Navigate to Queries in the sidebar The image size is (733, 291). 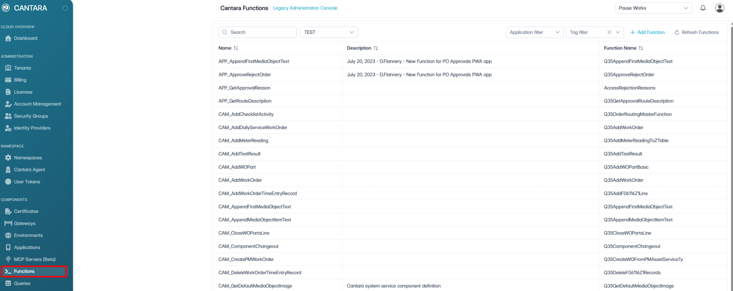22,284
